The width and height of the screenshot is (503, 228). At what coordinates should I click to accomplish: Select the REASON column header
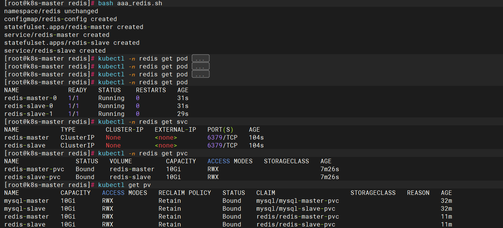click(x=418, y=193)
